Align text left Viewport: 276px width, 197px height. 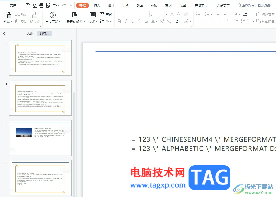(199, 22)
